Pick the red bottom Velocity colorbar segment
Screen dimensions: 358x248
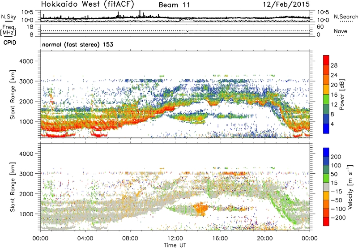(x=326, y=222)
